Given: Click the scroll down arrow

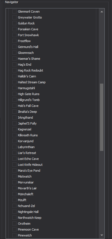Looking at the screenshot, I should pos(102,235).
